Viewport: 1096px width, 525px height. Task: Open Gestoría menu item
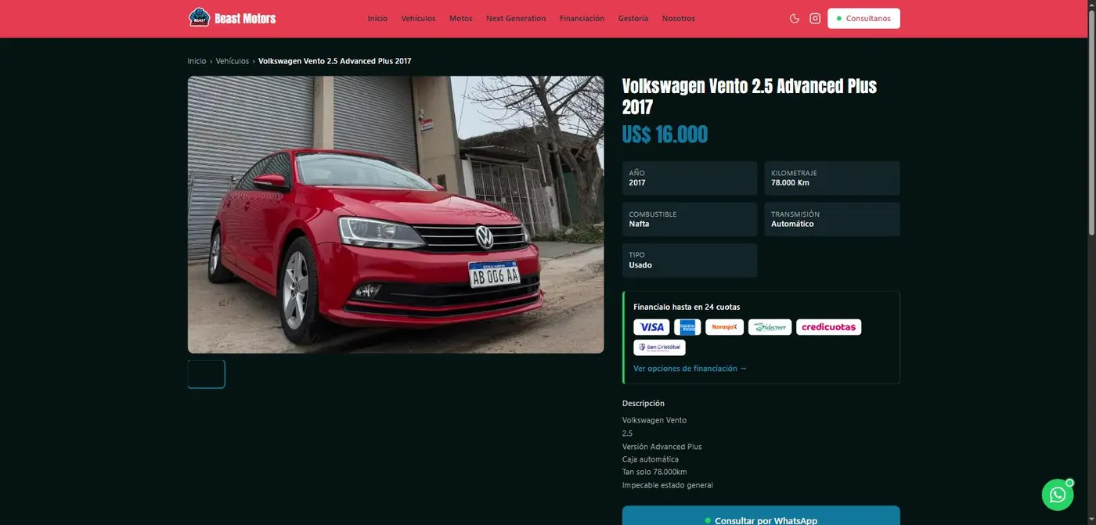tap(633, 18)
